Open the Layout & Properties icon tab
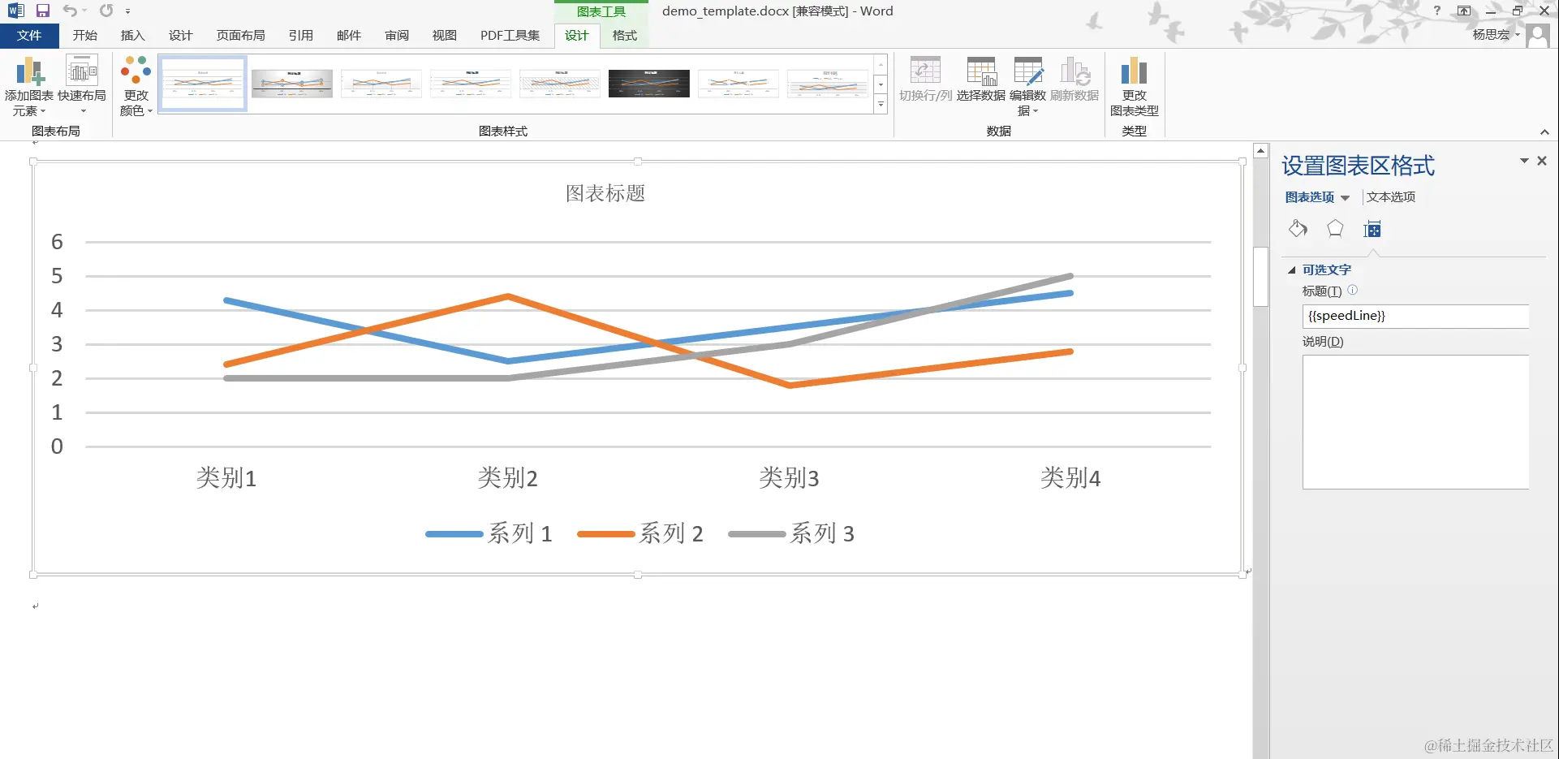This screenshot has width=1559, height=759. click(x=1372, y=229)
